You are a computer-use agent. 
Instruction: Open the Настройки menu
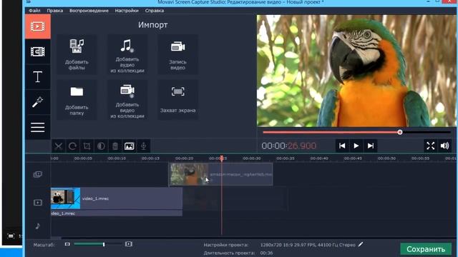pyautogui.click(x=127, y=11)
